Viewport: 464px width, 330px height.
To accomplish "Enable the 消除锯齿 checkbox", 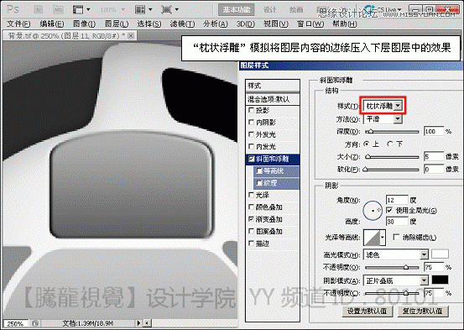I will point(396,237).
